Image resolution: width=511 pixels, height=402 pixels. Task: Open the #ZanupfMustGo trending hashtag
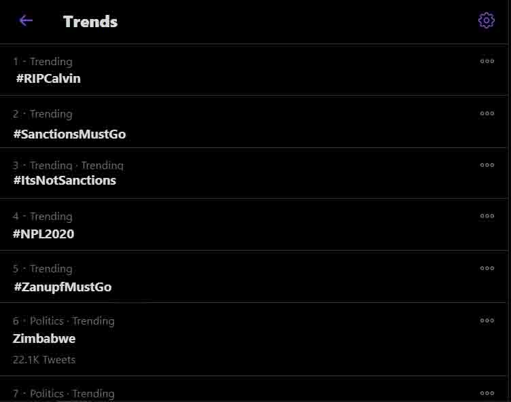tap(63, 287)
